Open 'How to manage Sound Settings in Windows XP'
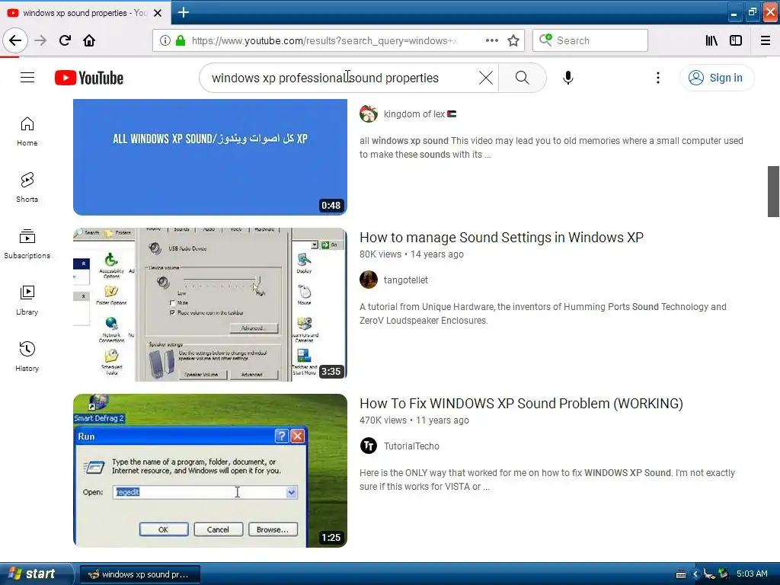The width and height of the screenshot is (780, 585). coord(501,238)
